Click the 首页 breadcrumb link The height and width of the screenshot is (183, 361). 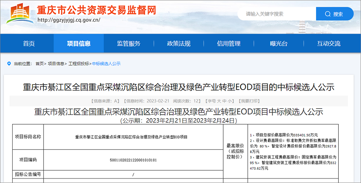point(39,64)
